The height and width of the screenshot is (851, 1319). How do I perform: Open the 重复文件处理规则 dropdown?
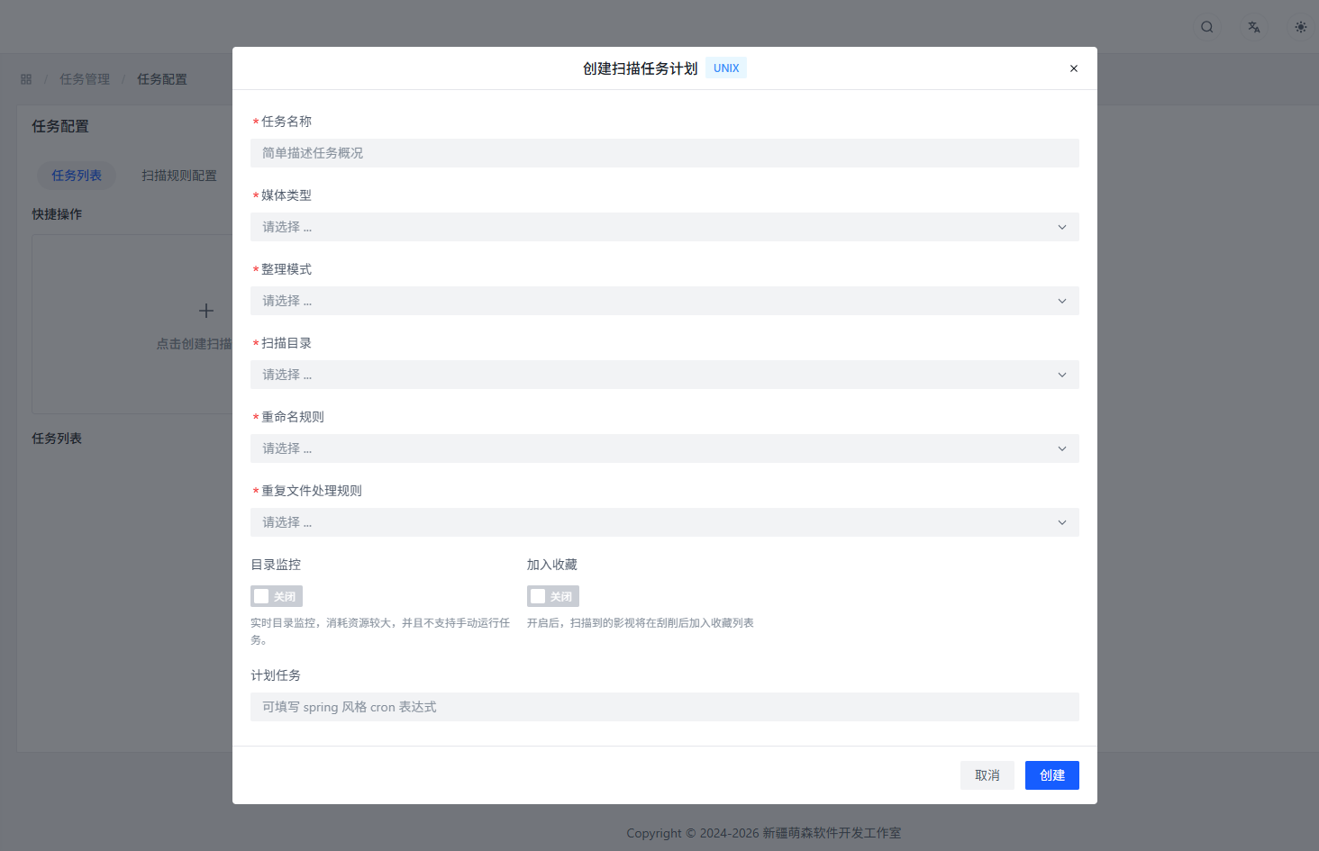pos(665,521)
